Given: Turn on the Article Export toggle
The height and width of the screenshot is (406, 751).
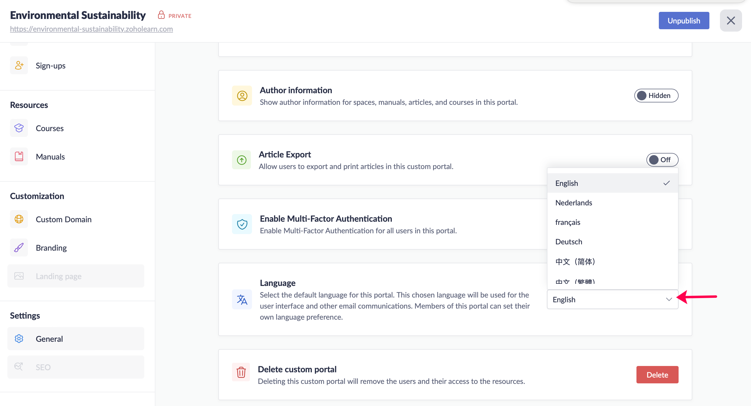Looking at the screenshot, I should tap(662, 160).
